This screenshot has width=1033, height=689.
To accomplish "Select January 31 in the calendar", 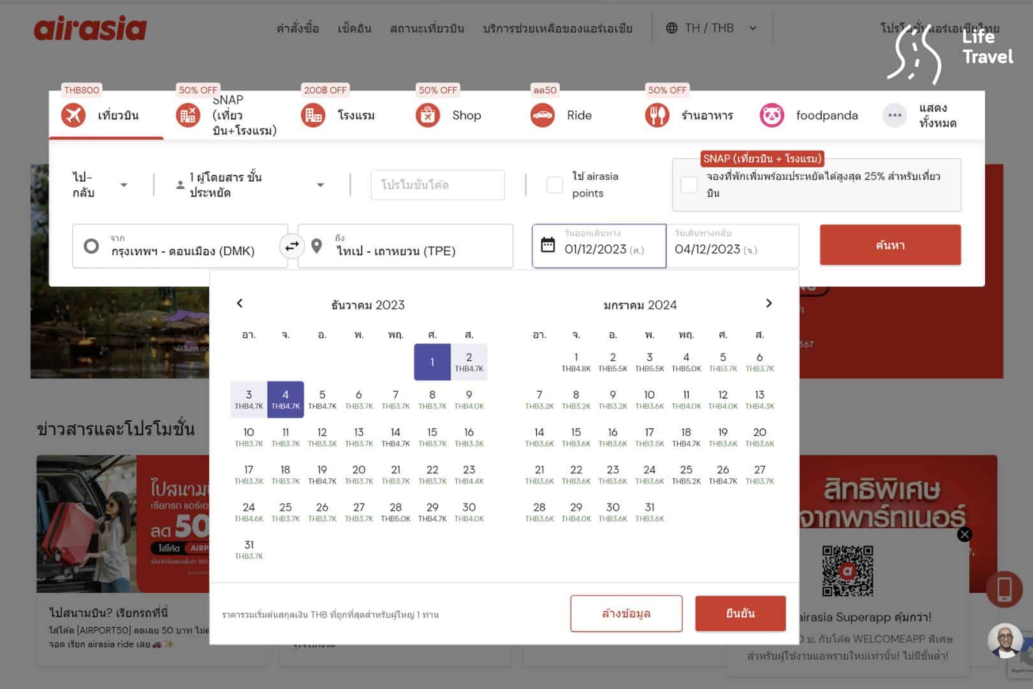I will point(649,512).
